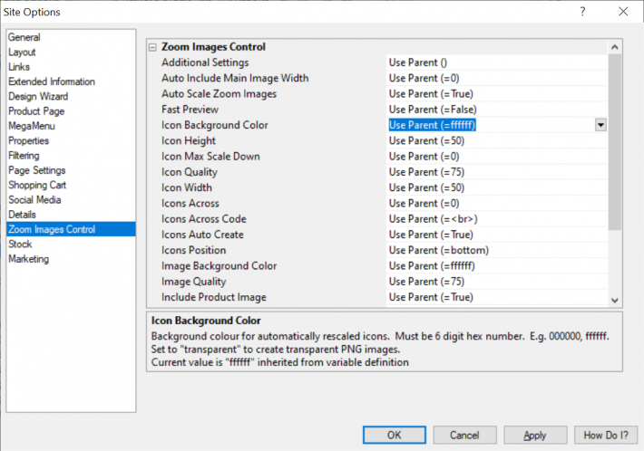Select General in the category list
This screenshot has height=451, width=644.
24,37
